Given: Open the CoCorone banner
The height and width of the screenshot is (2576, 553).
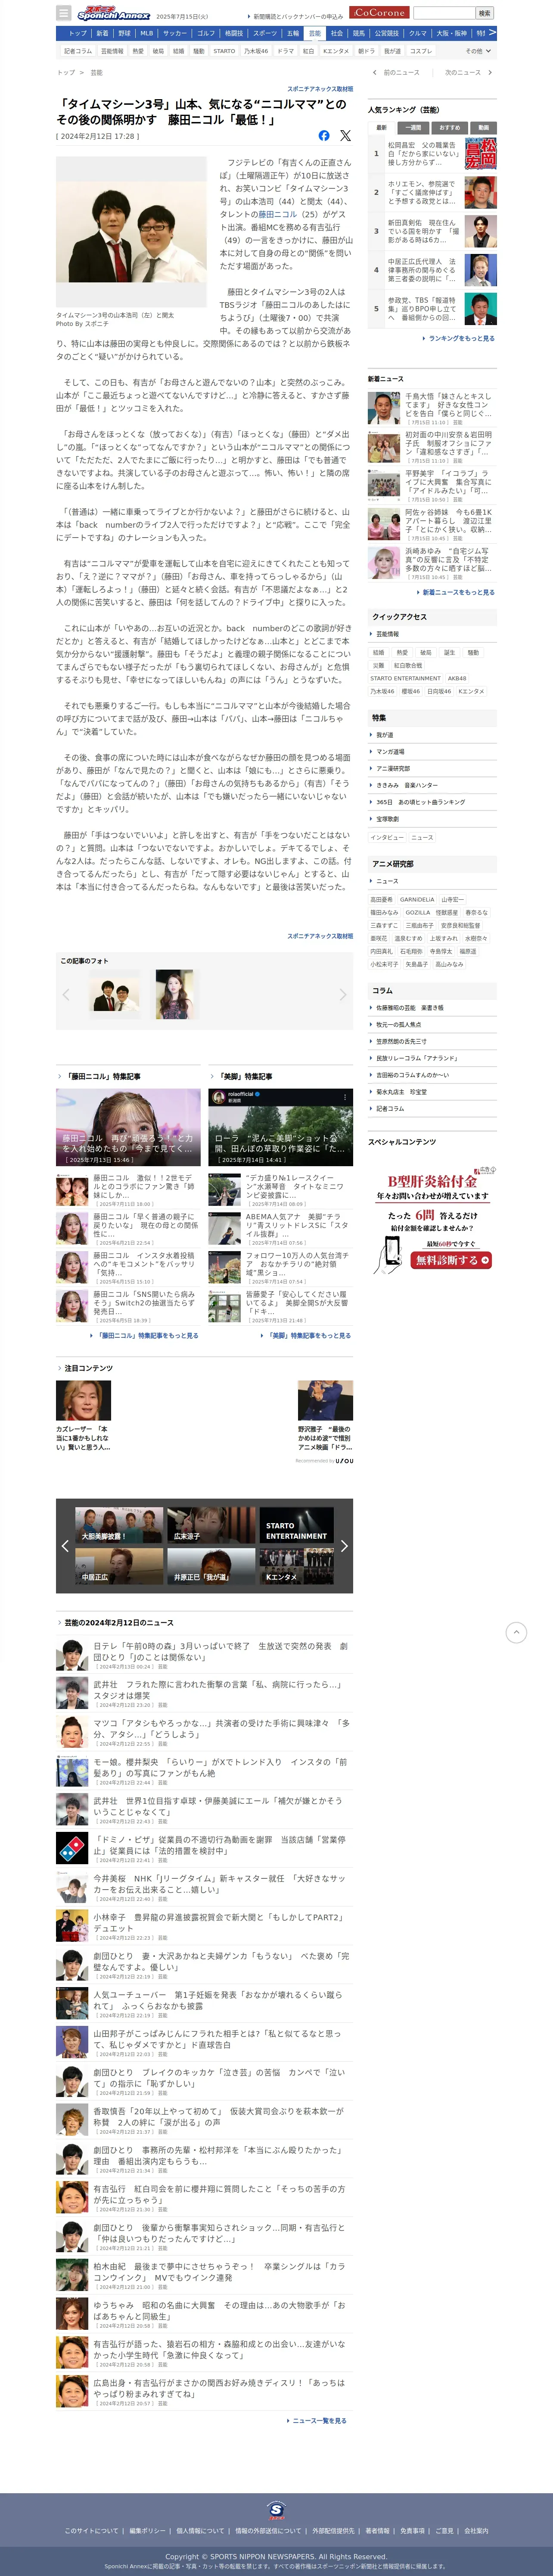Looking at the screenshot, I should click(x=379, y=13).
